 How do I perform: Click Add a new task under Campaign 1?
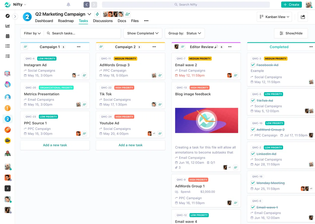55,145
